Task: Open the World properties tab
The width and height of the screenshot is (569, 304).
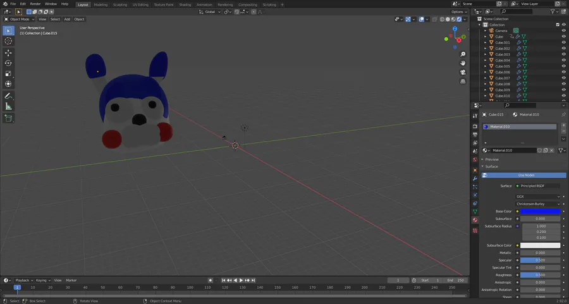Action: pyautogui.click(x=475, y=160)
